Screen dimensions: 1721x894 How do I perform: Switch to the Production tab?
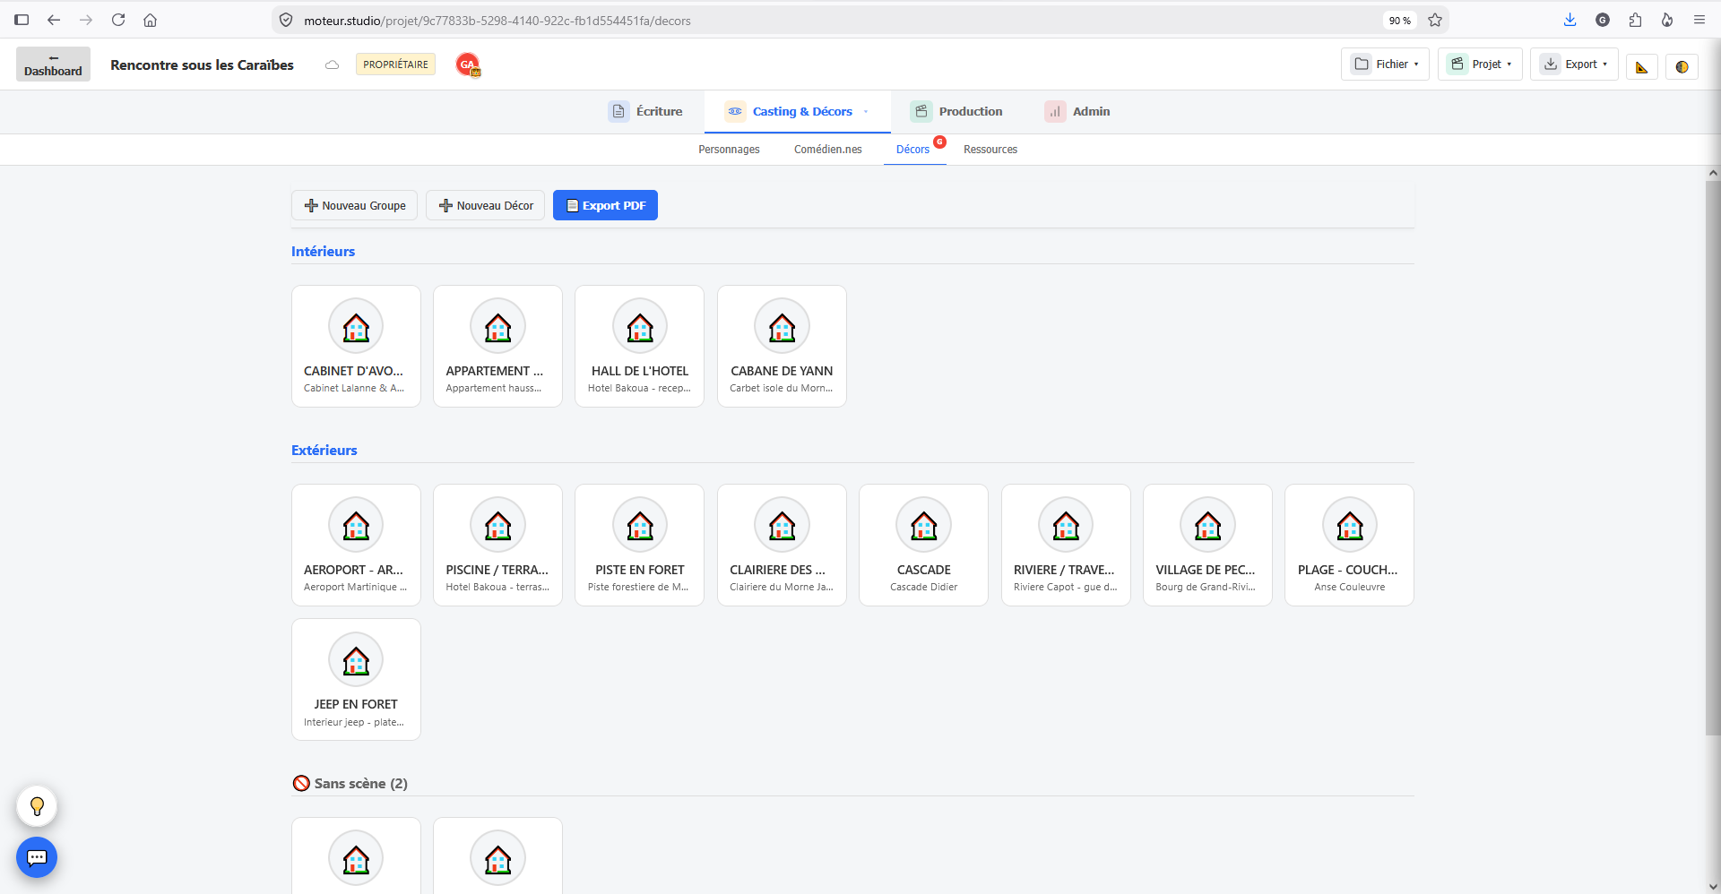point(956,112)
